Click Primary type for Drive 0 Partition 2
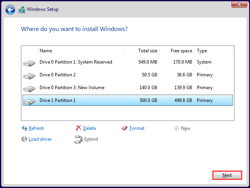The width and height of the screenshot is (250, 188). 205,75
